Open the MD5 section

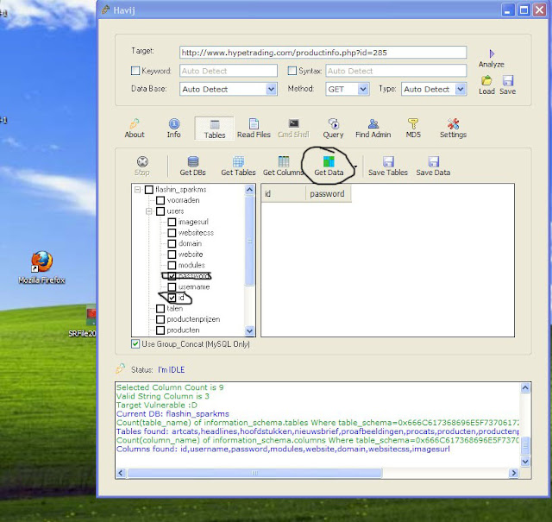[413, 129]
